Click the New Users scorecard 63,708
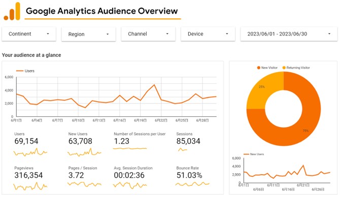The width and height of the screenshot is (340, 198). 80,141
